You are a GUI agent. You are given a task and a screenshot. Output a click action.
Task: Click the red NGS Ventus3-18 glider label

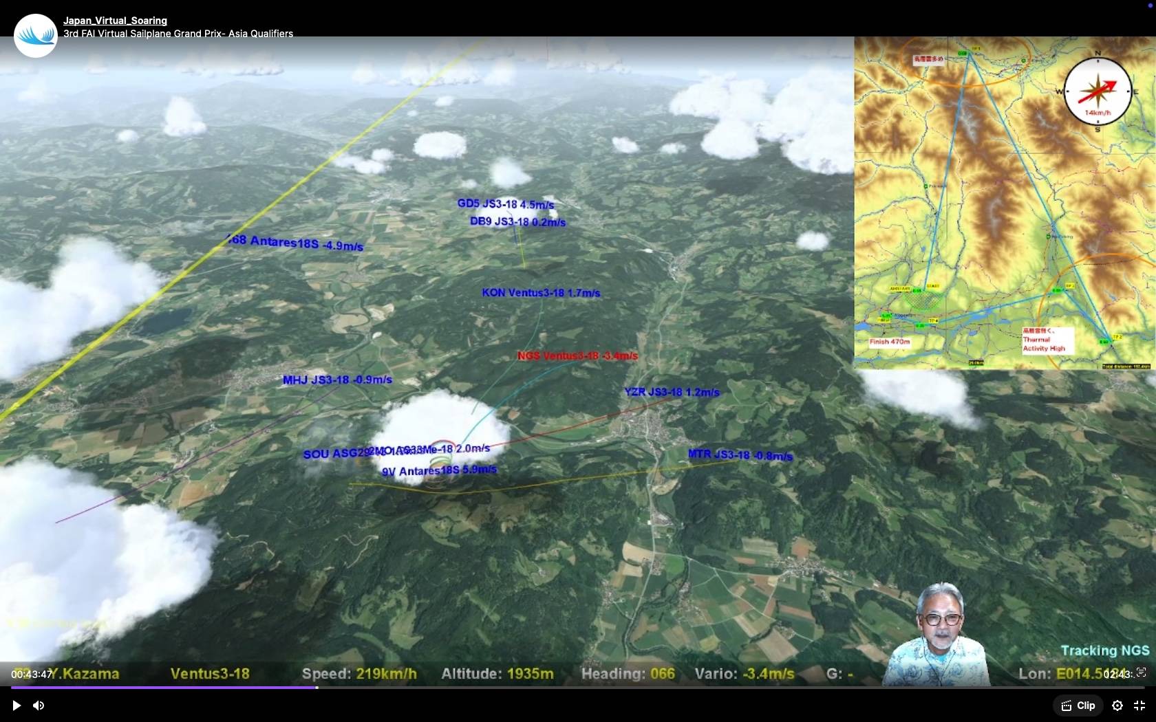[577, 355]
